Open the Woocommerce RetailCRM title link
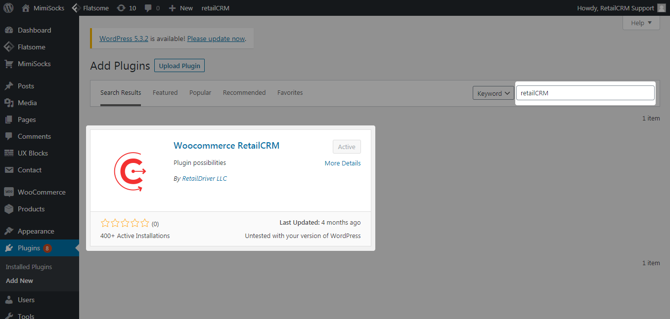 pos(226,146)
